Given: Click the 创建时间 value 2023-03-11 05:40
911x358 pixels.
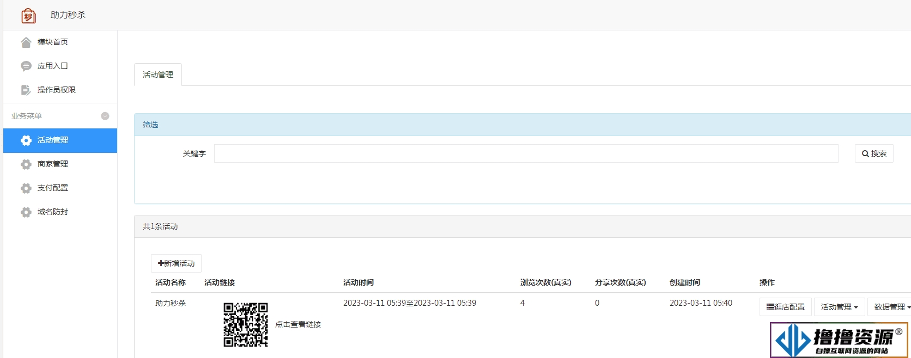Looking at the screenshot, I should tap(701, 303).
